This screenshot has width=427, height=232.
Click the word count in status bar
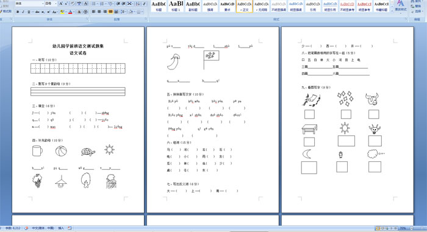[13, 228]
